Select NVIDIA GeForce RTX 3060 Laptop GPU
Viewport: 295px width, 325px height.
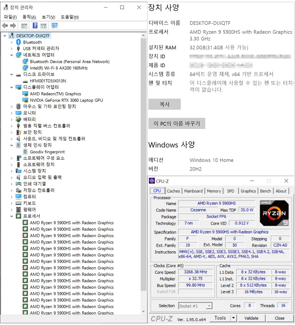pos(66,100)
